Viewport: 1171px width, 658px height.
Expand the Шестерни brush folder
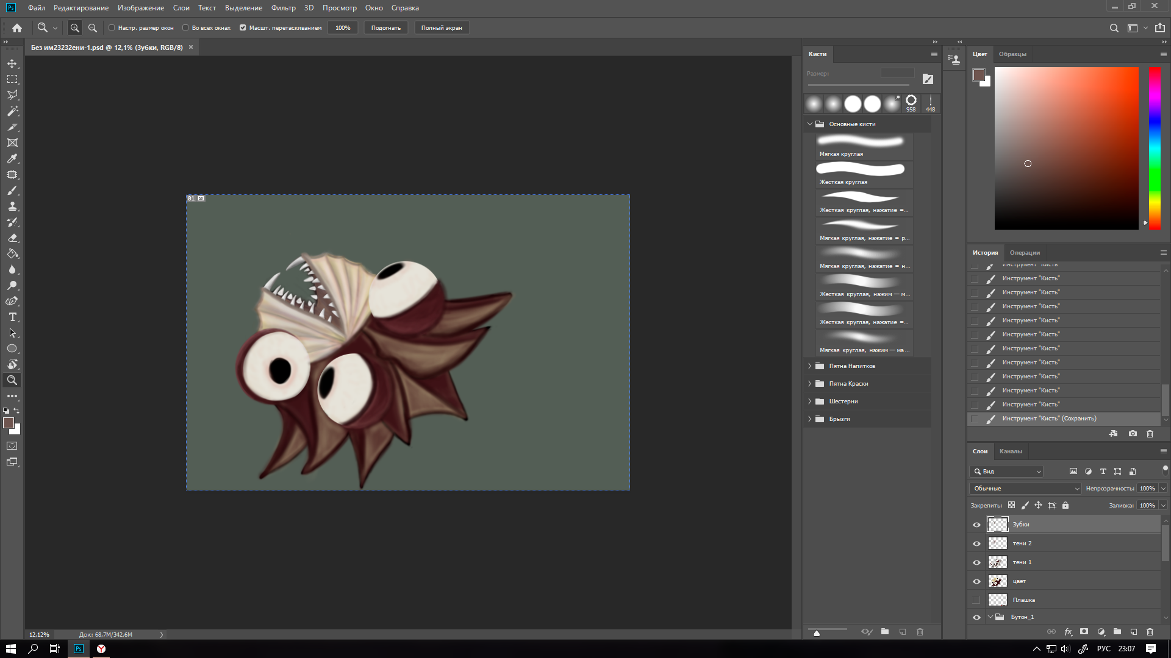click(810, 402)
